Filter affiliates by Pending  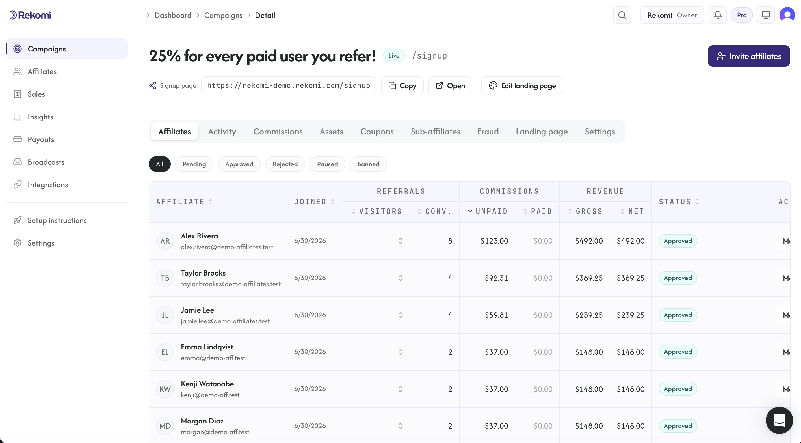[x=194, y=164]
